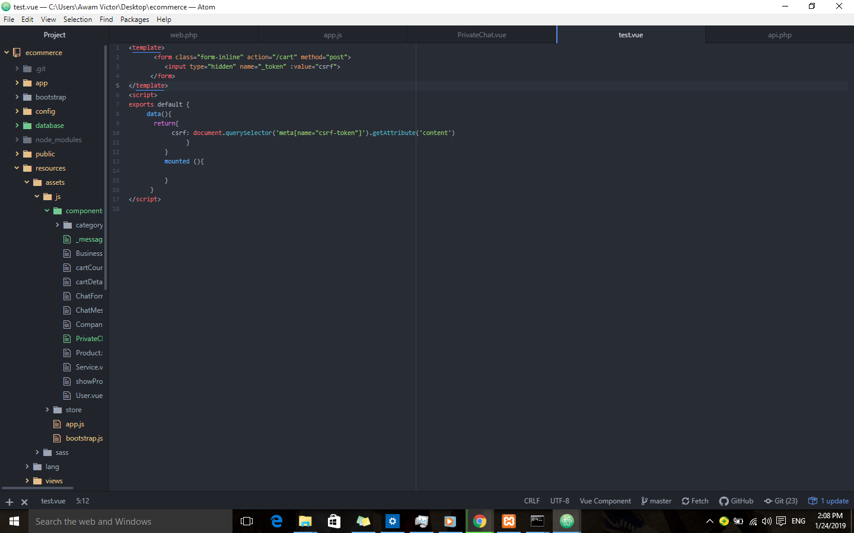Change the CRLF line ending selector

tap(532, 501)
